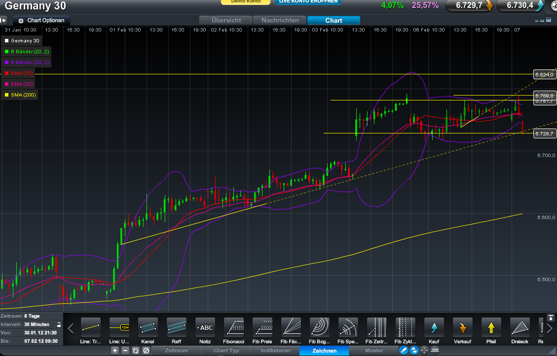Click the 6.824,0 price line label
This screenshot has height=356, width=557.
(x=545, y=74)
